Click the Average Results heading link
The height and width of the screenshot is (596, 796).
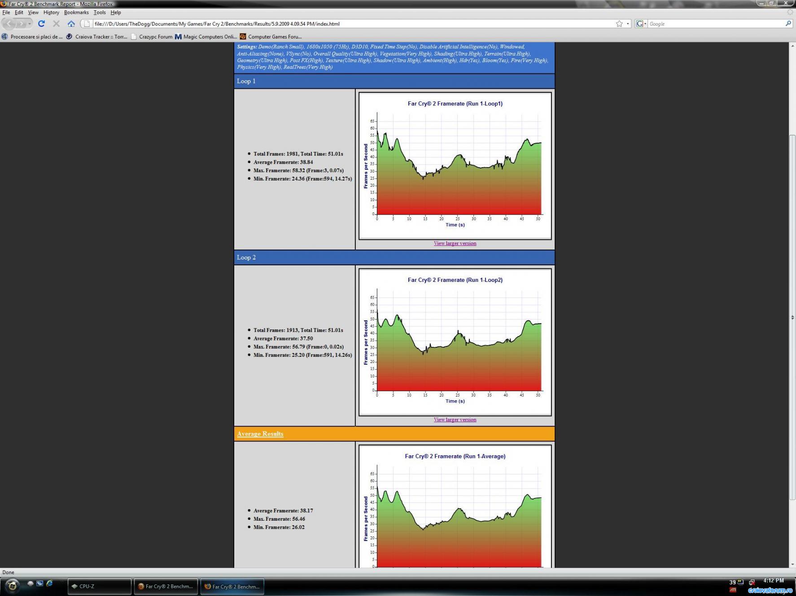pos(260,434)
